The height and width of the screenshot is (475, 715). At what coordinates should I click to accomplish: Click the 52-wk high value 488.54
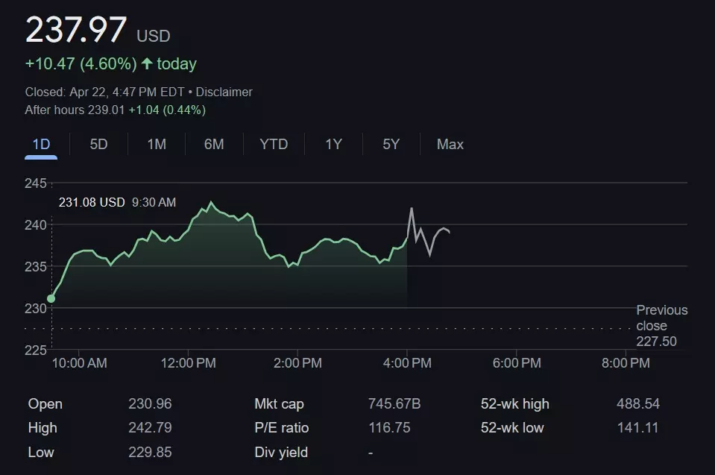(x=637, y=404)
